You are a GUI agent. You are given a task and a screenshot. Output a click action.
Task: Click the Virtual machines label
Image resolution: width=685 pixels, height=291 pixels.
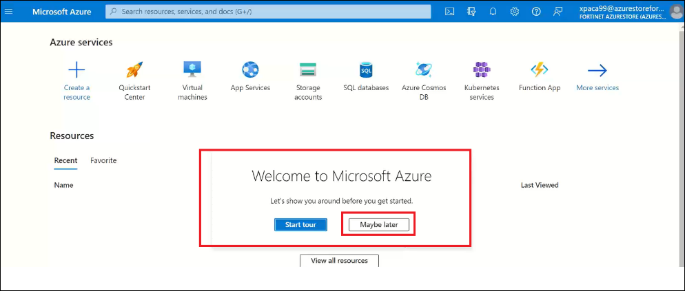(192, 92)
